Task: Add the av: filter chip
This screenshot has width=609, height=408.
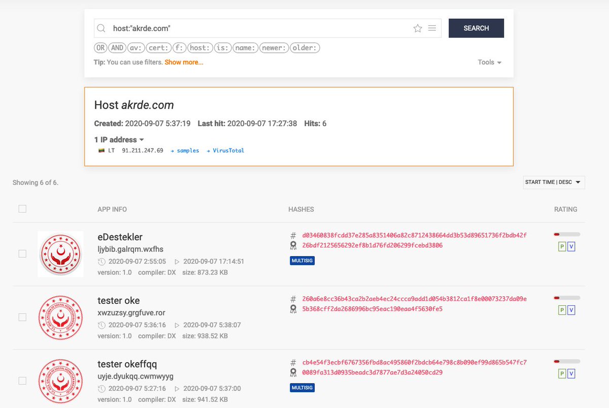Action: tap(136, 48)
